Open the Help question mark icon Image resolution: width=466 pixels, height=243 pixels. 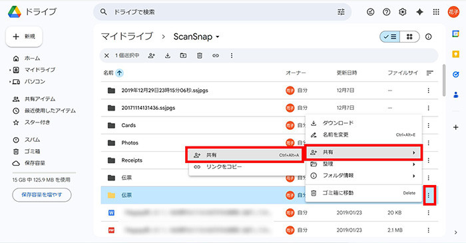tap(386, 12)
